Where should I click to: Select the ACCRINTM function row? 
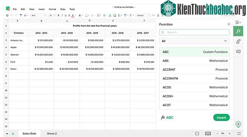[x=195, y=78]
